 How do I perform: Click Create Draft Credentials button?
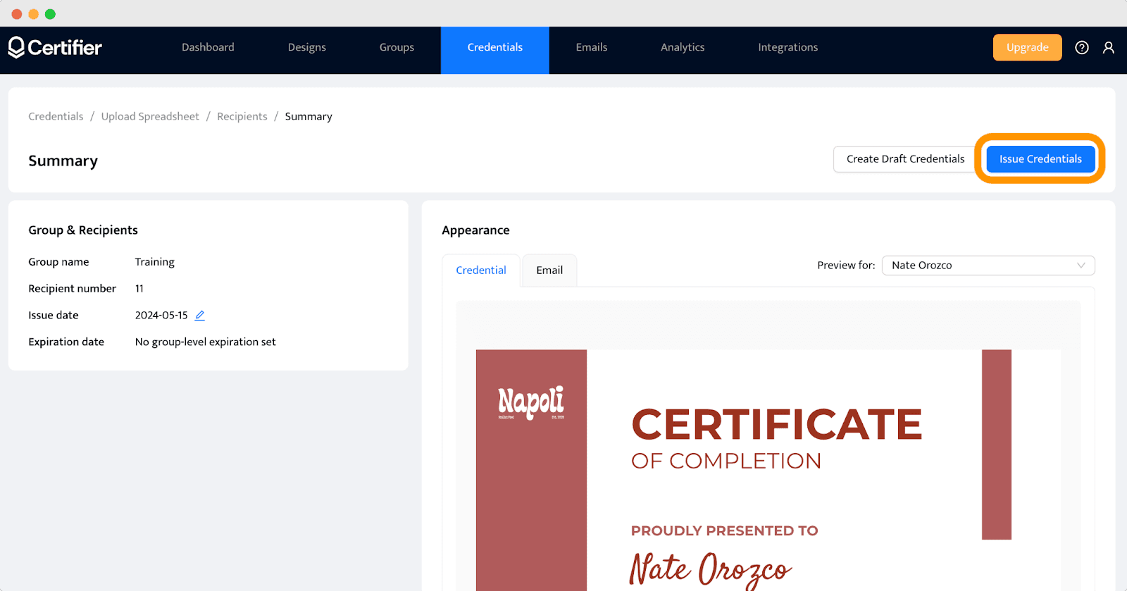pos(905,159)
